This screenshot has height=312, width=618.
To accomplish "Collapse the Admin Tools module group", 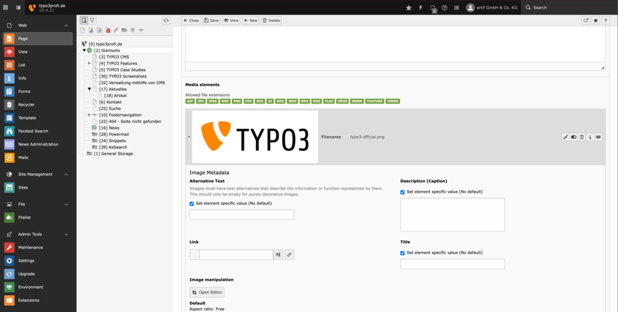I will coord(66,234).
